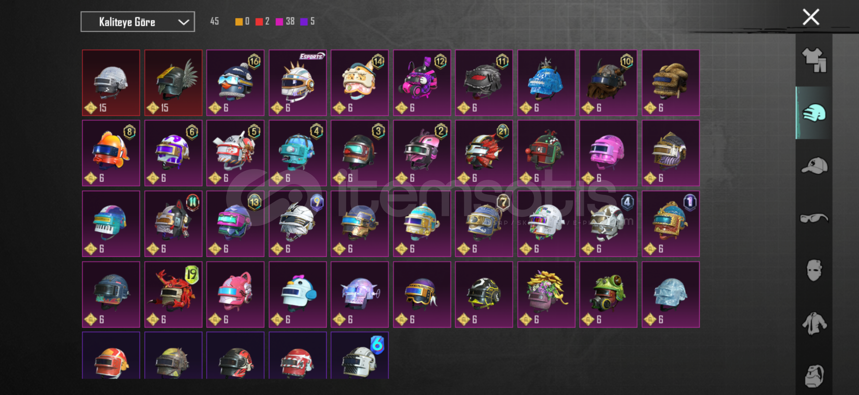Select the Esports-tagged white spiked helmet
Screen dimensions: 859x395
click(298, 83)
